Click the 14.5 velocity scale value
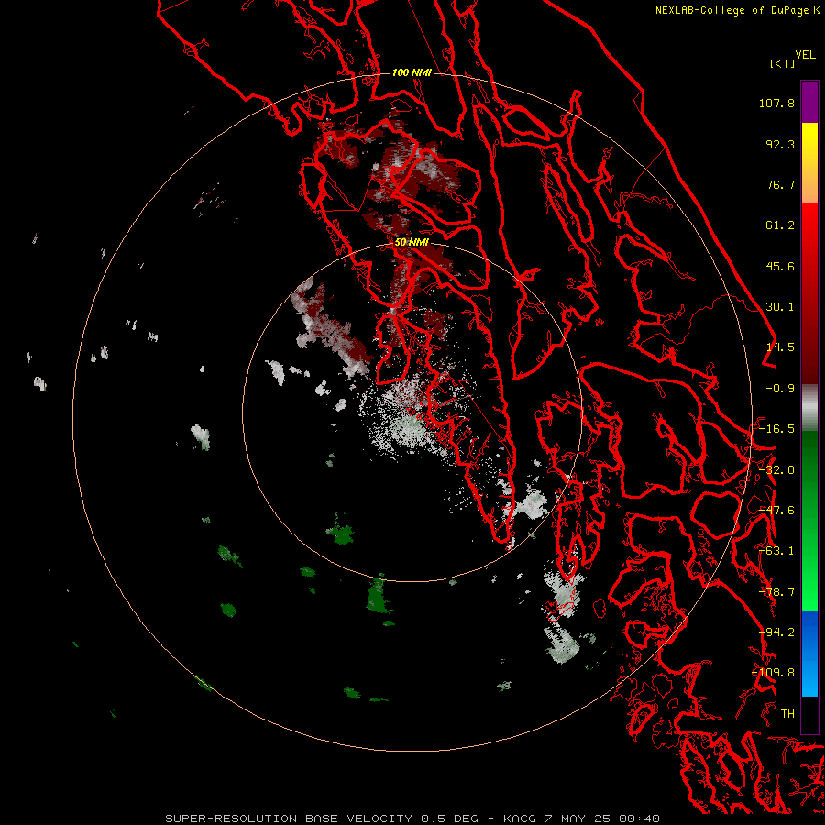The image size is (825, 825). coord(780,347)
